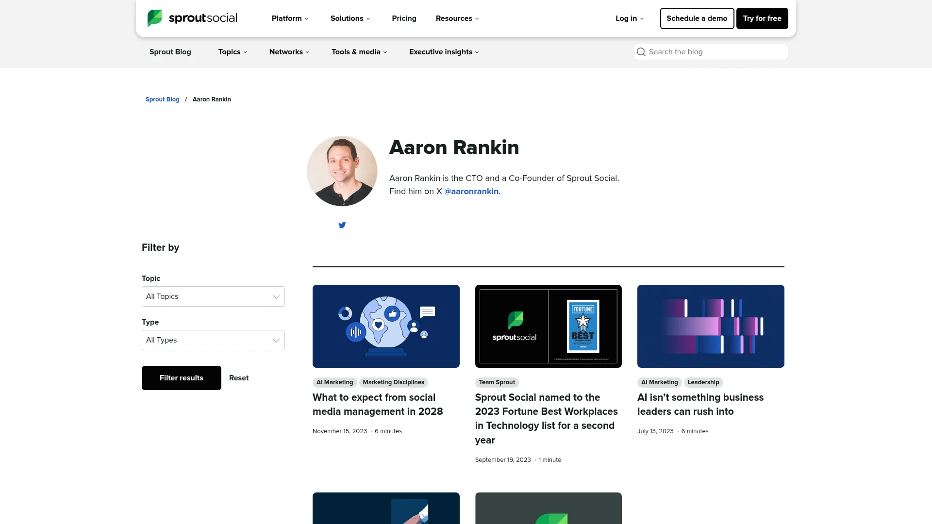Image resolution: width=932 pixels, height=524 pixels.
Task: Open the Tools & media menu
Action: click(x=360, y=52)
